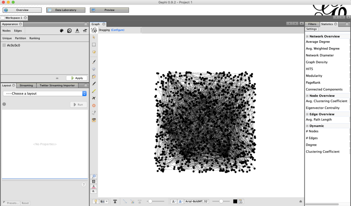Click the #c0c0c0 color swatch

point(4,45)
